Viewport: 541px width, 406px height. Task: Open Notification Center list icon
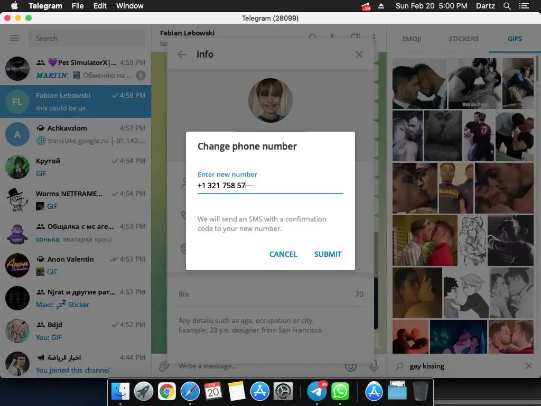524,6
